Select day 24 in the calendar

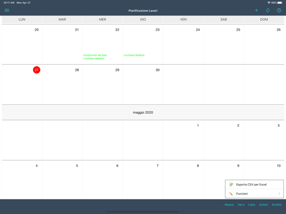point(198,29)
